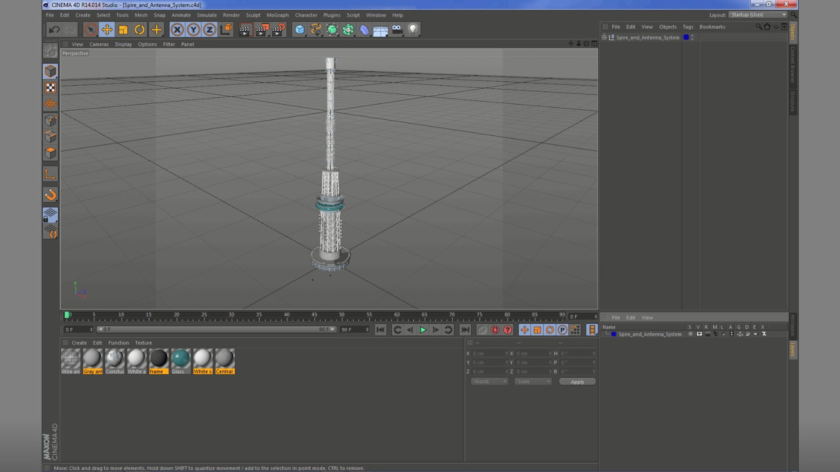This screenshot has height=472, width=840.
Task: Open the Tags menu
Action: pos(688,27)
